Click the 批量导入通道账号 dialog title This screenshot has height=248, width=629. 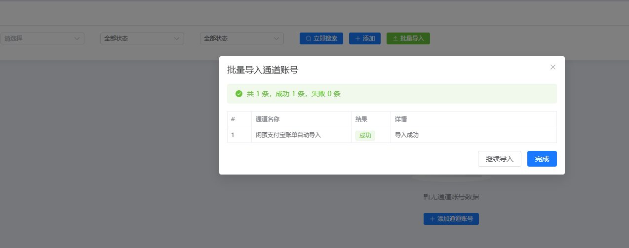coord(263,70)
